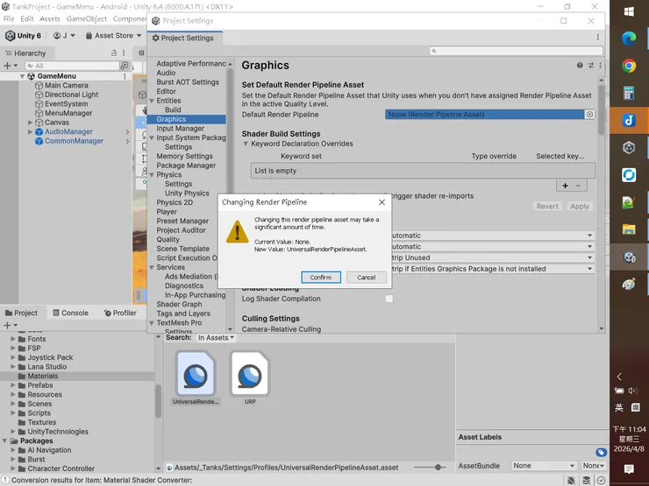Open the Render Pipeline Asset object picker

pos(589,115)
